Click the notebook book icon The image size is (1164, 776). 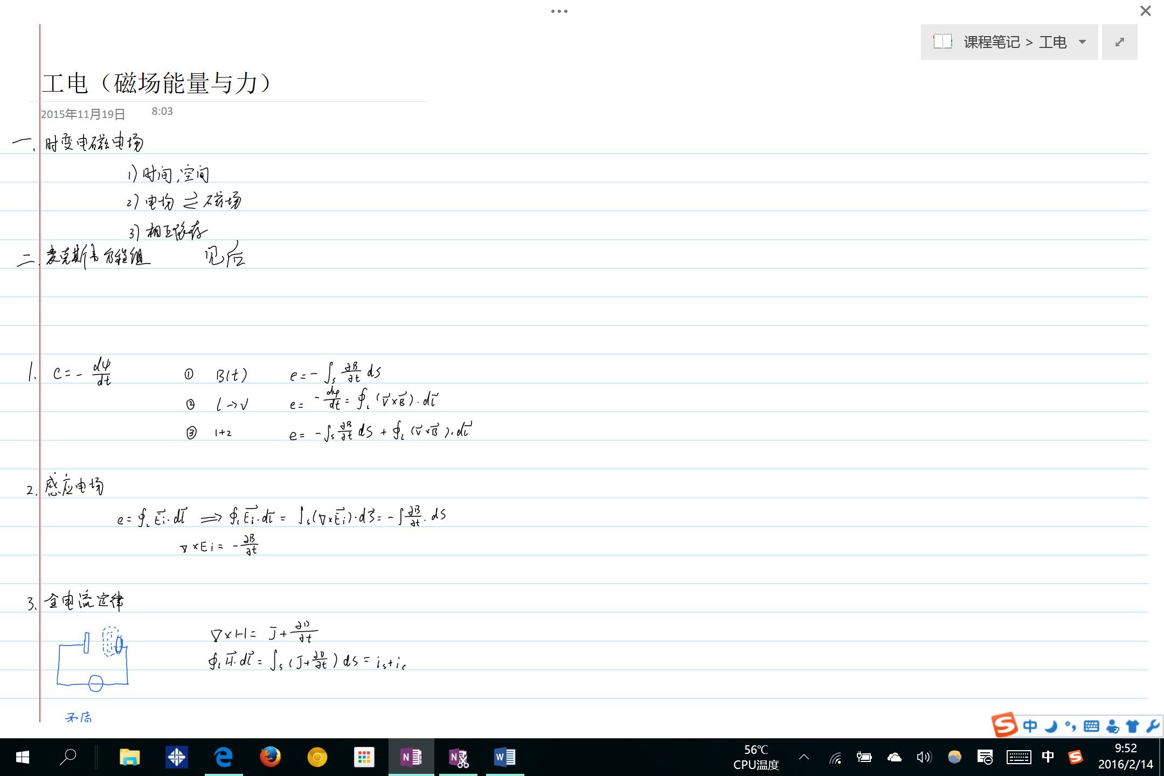pyautogui.click(x=943, y=41)
